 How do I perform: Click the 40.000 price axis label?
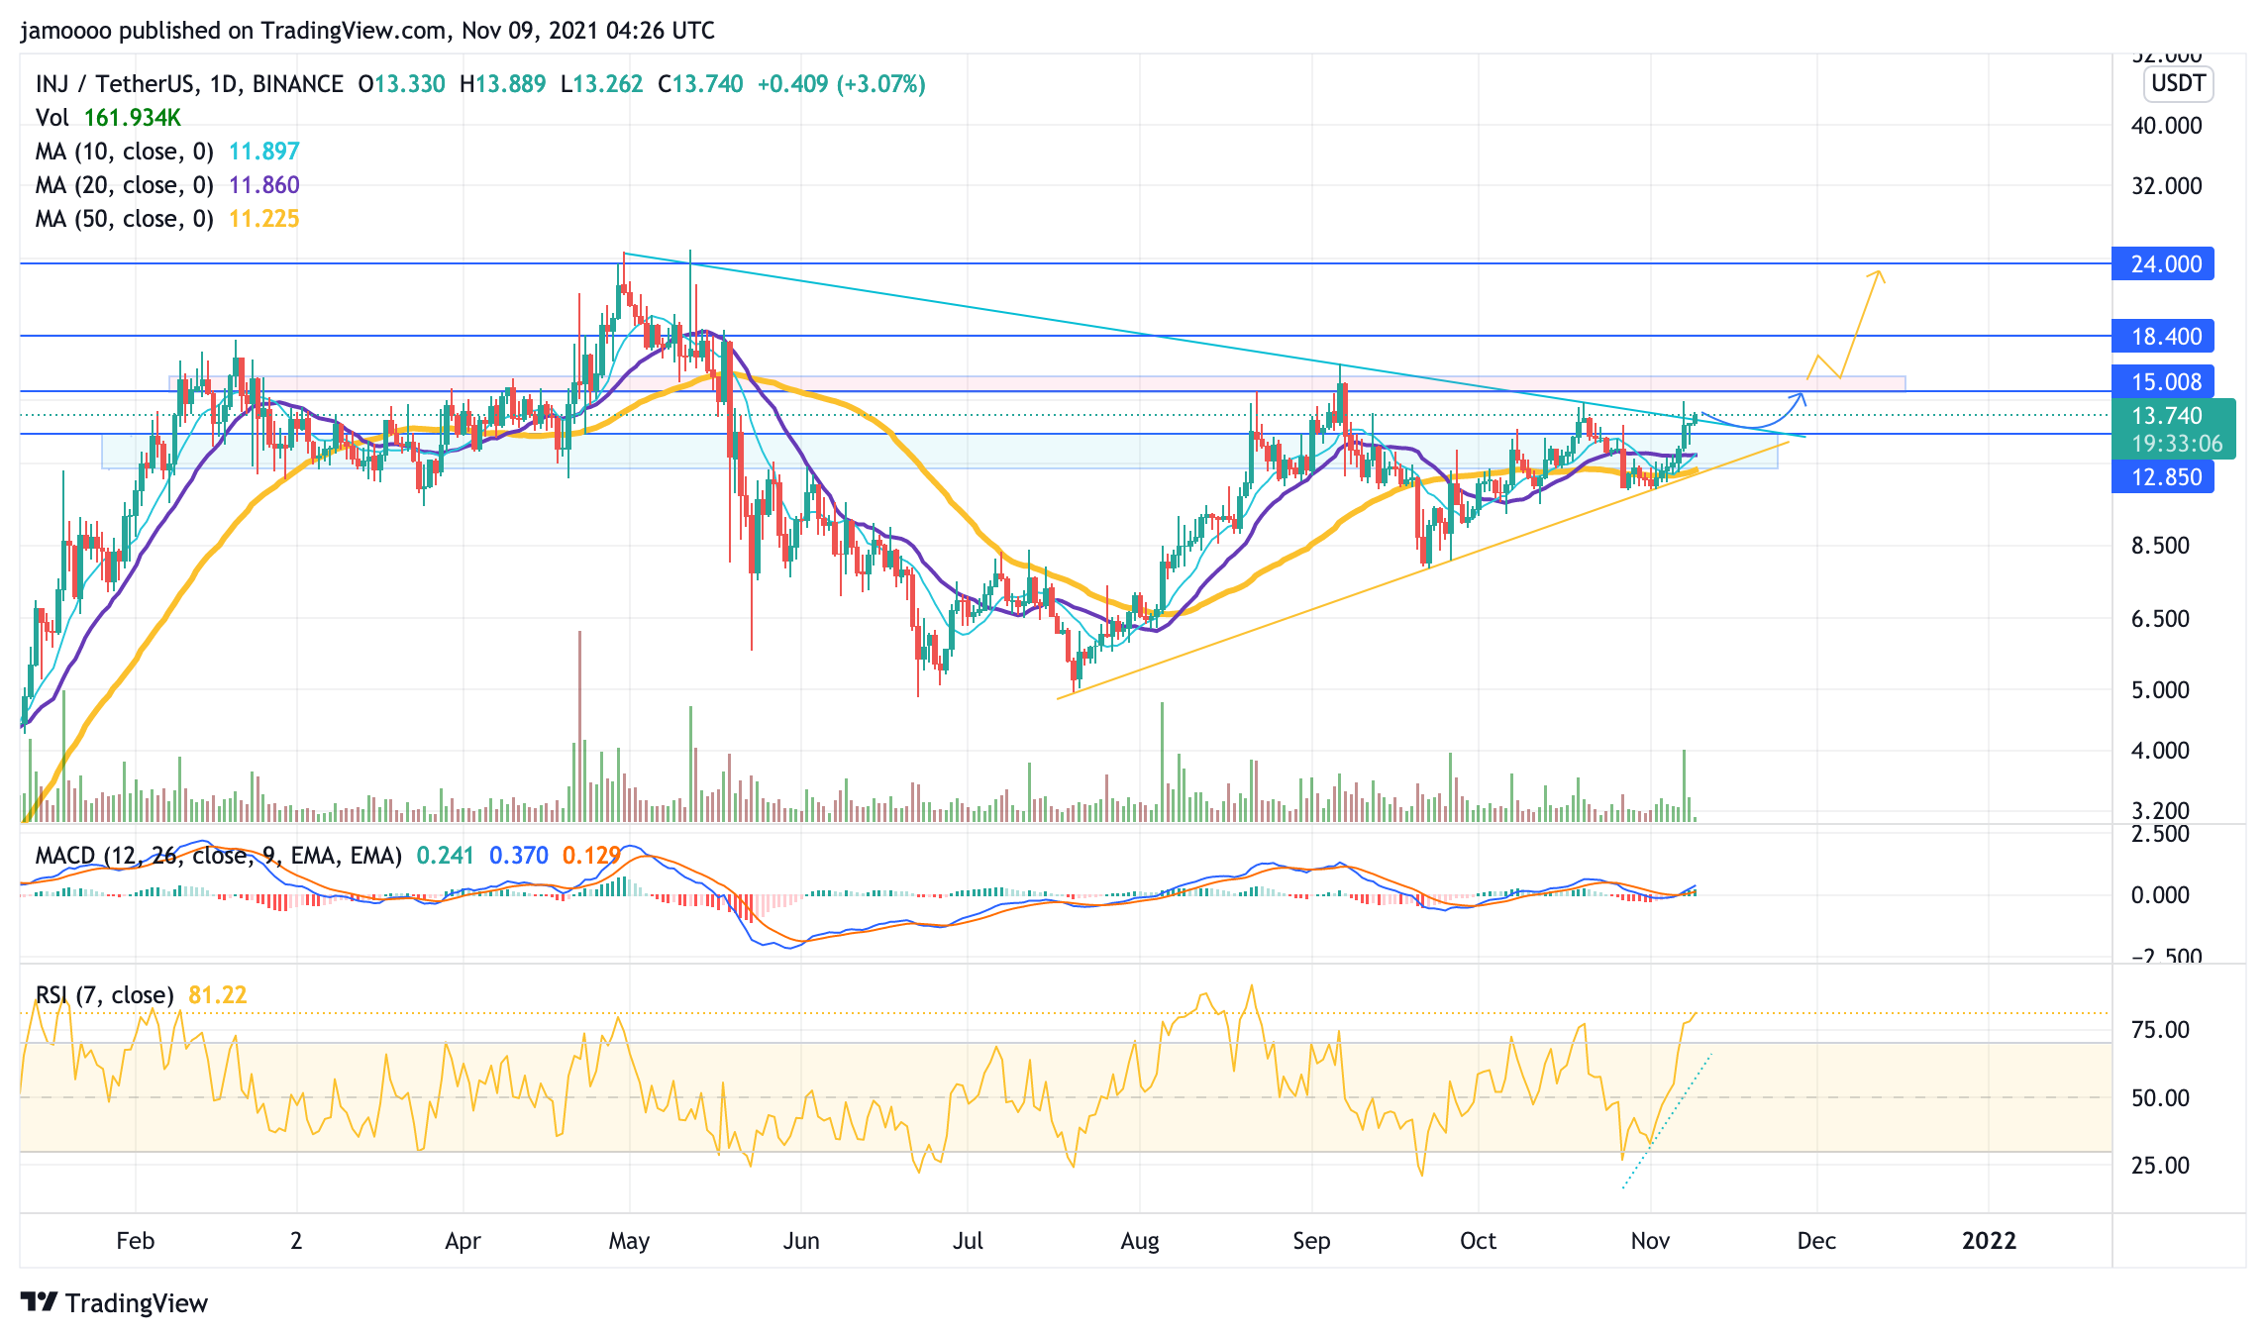coord(2167,126)
